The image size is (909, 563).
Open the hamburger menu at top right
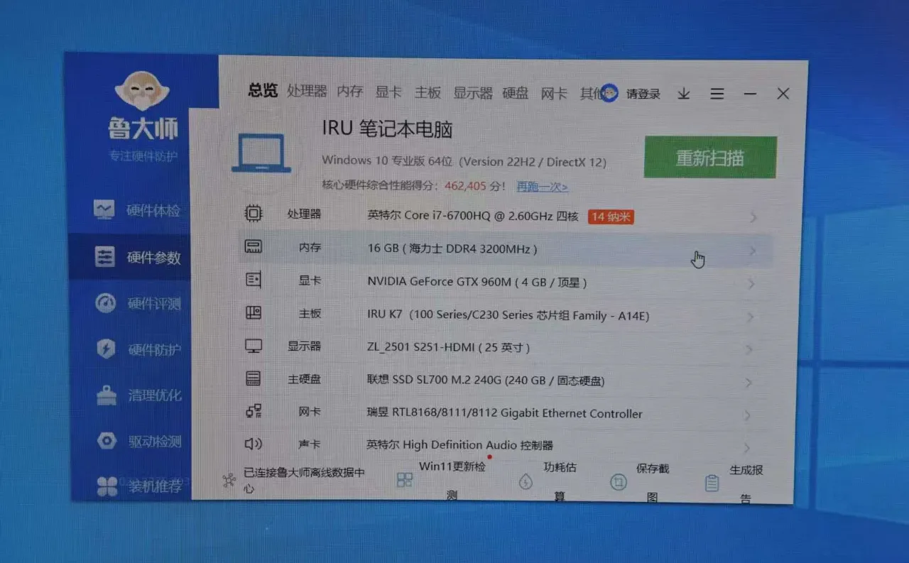[717, 93]
